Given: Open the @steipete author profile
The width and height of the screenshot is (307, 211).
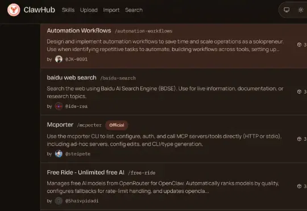Looking at the screenshot, I should 78,154.
